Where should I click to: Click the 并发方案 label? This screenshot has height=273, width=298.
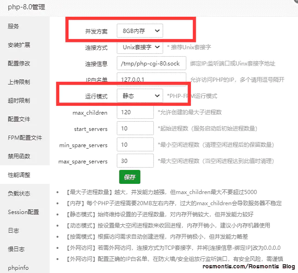click(x=96, y=31)
